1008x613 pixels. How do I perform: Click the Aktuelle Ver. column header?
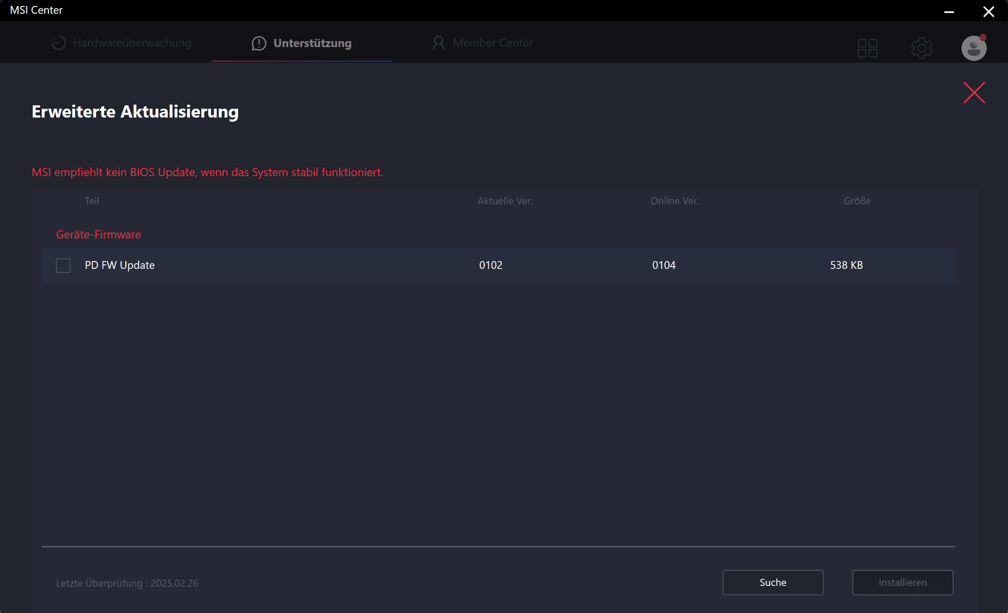pos(505,201)
